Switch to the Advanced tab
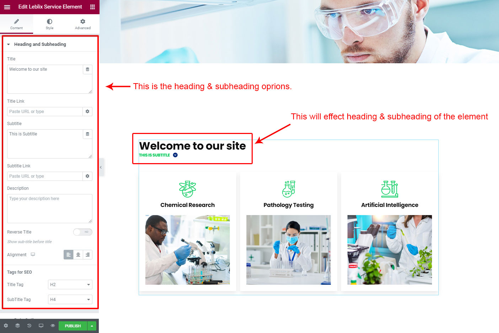Viewport: 499px width, 333px height. [83, 24]
